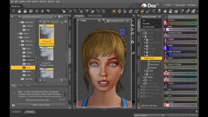
Task: Activate the Universal tool
Action: click(131, 11)
